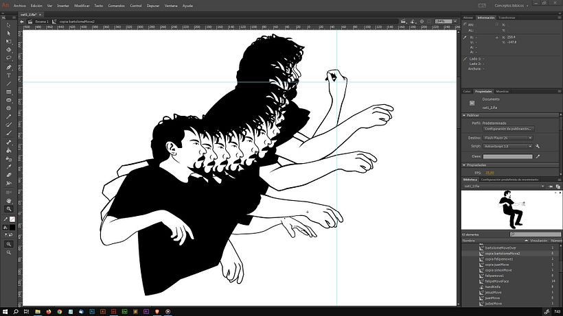Open the Properties panel options menu
This screenshot has width=563, height=316.
point(559,91)
